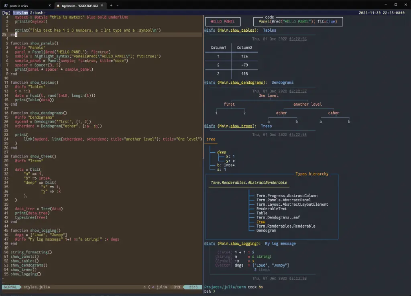Click the "function show_logging()" code line
The image size is (411, 296).
(x=35, y=231)
